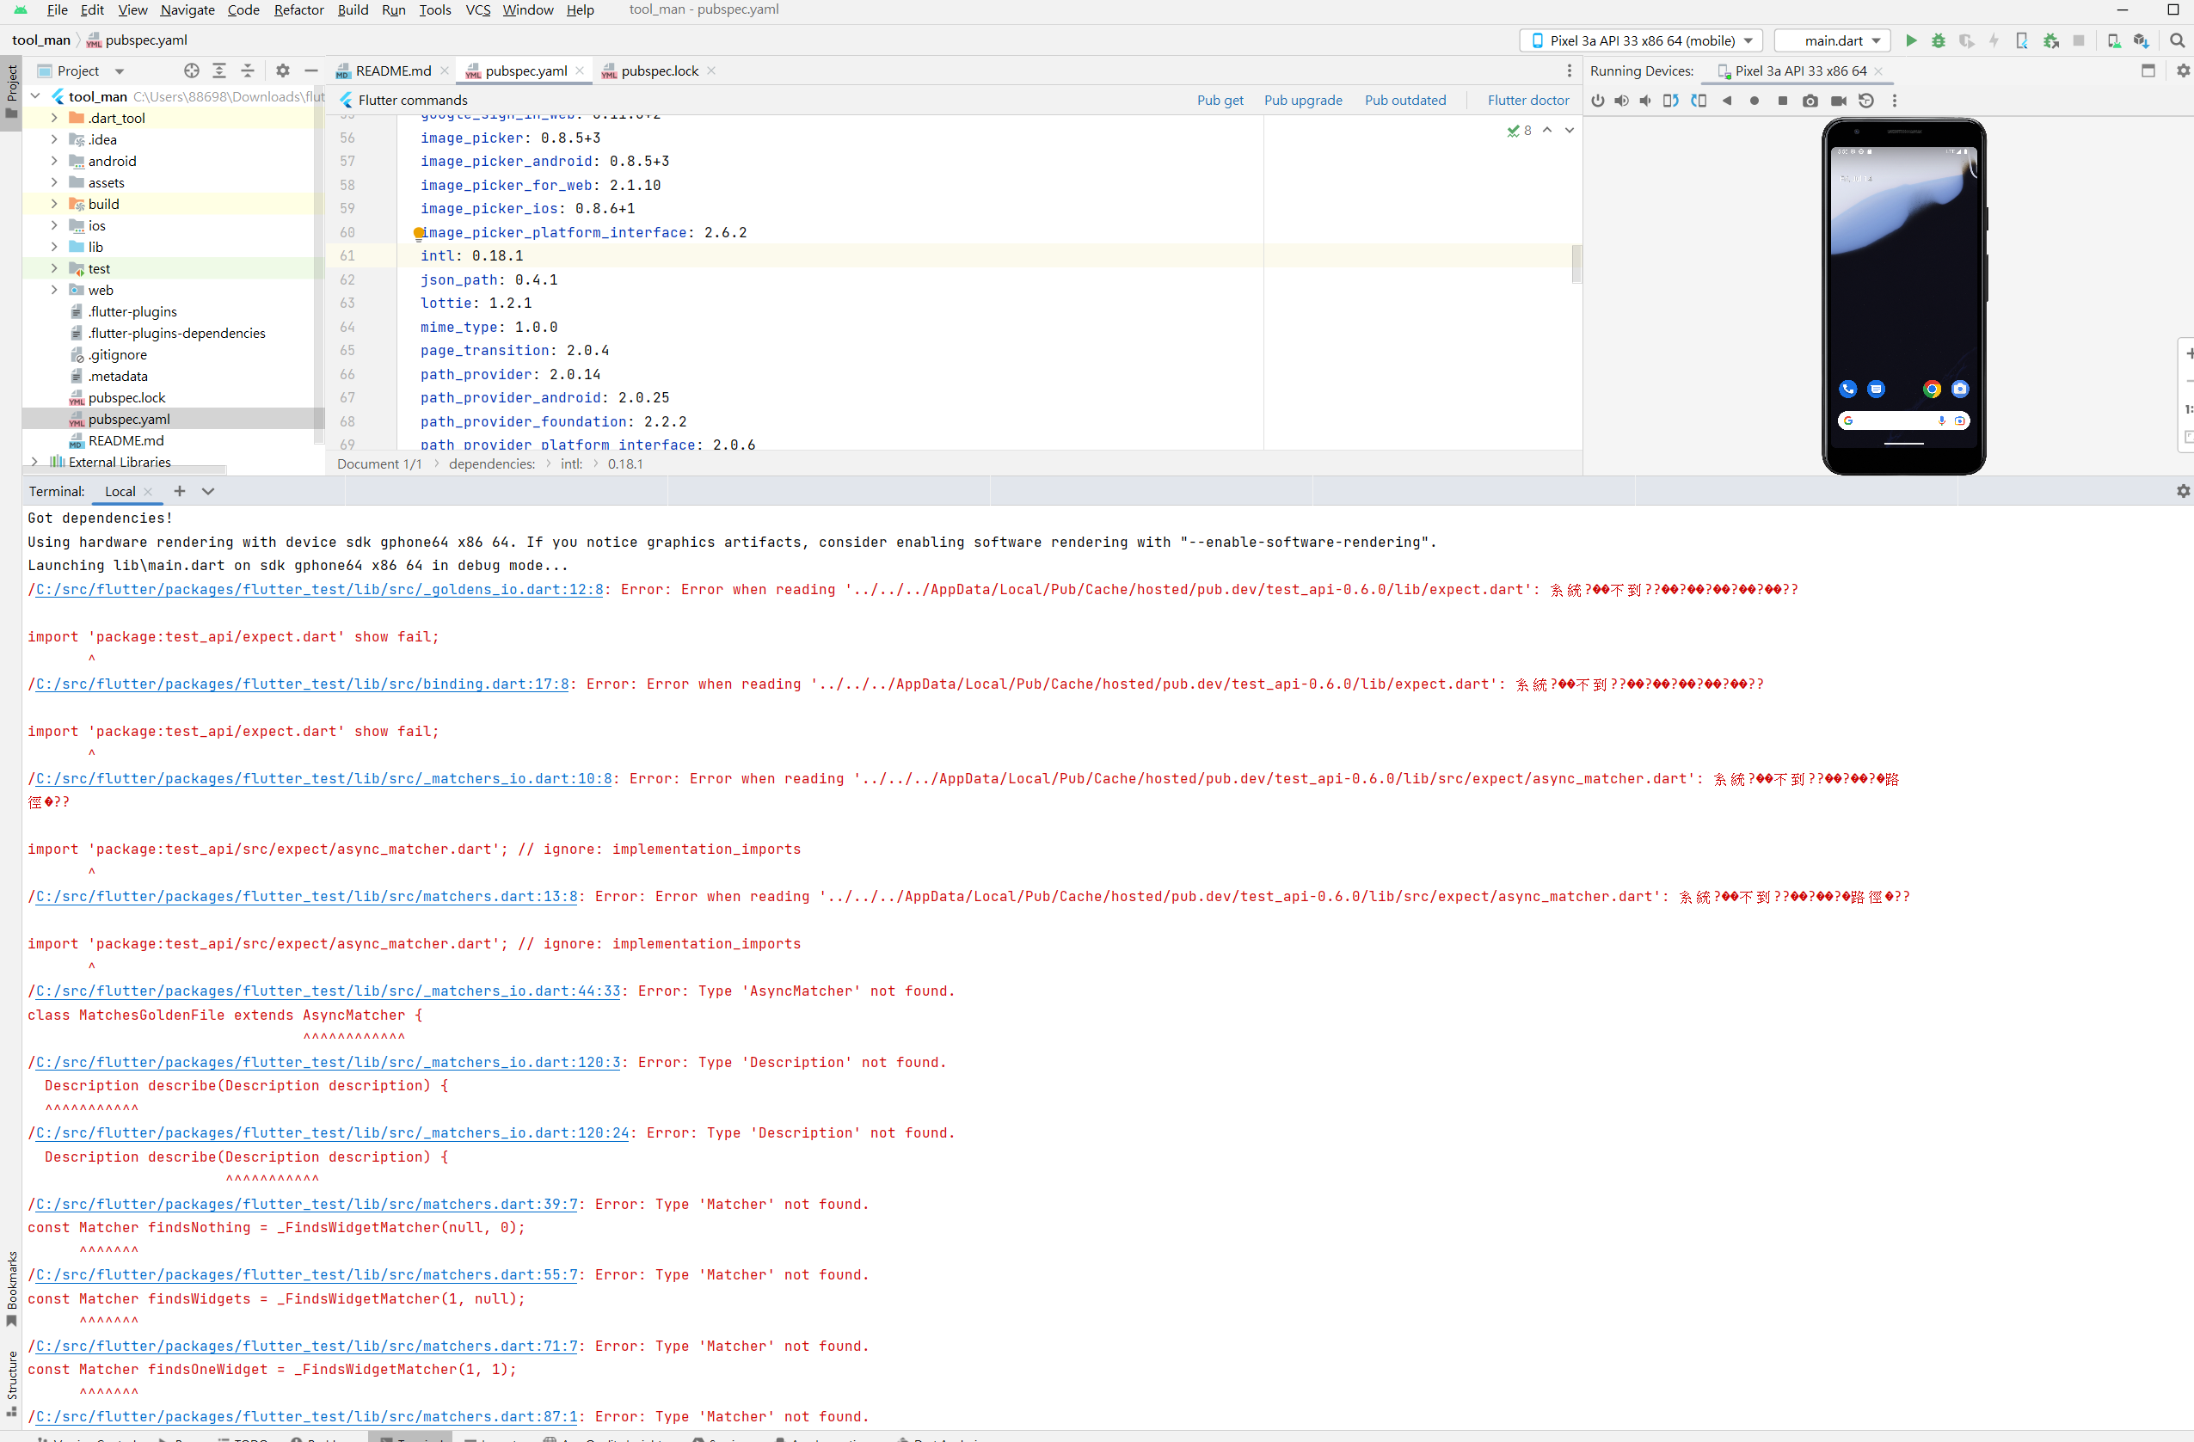
Task: Open Terminal settings gear in tool window
Action: click(2182, 491)
